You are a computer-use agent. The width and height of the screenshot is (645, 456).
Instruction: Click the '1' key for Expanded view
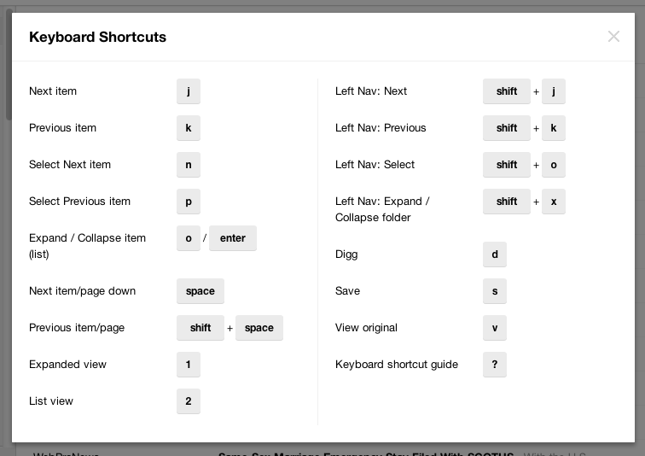click(x=188, y=365)
